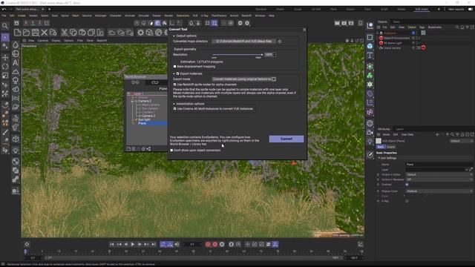
Task: Open the Default mode dropdown in Attributes
Action: pos(462,141)
